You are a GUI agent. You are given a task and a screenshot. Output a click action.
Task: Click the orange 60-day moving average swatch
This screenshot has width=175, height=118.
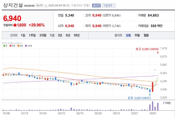[x=18, y=46]
